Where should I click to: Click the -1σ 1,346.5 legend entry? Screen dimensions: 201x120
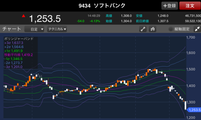[x=13, y=59]
